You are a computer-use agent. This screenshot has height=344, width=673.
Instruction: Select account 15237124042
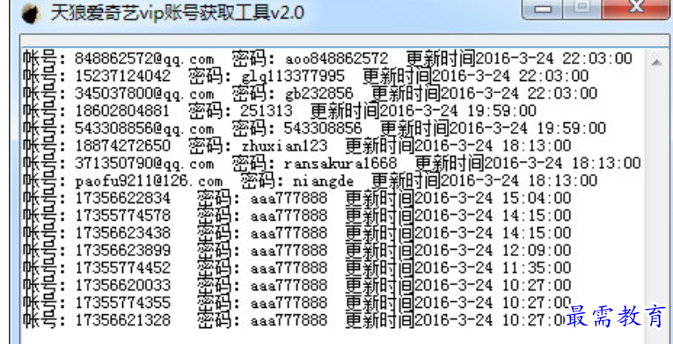pos(123,76)
